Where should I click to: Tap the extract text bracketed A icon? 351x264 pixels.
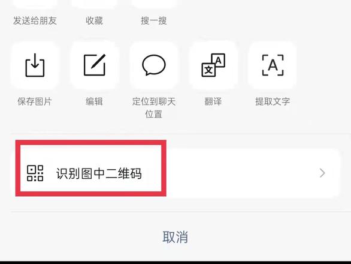click(273, 65)
